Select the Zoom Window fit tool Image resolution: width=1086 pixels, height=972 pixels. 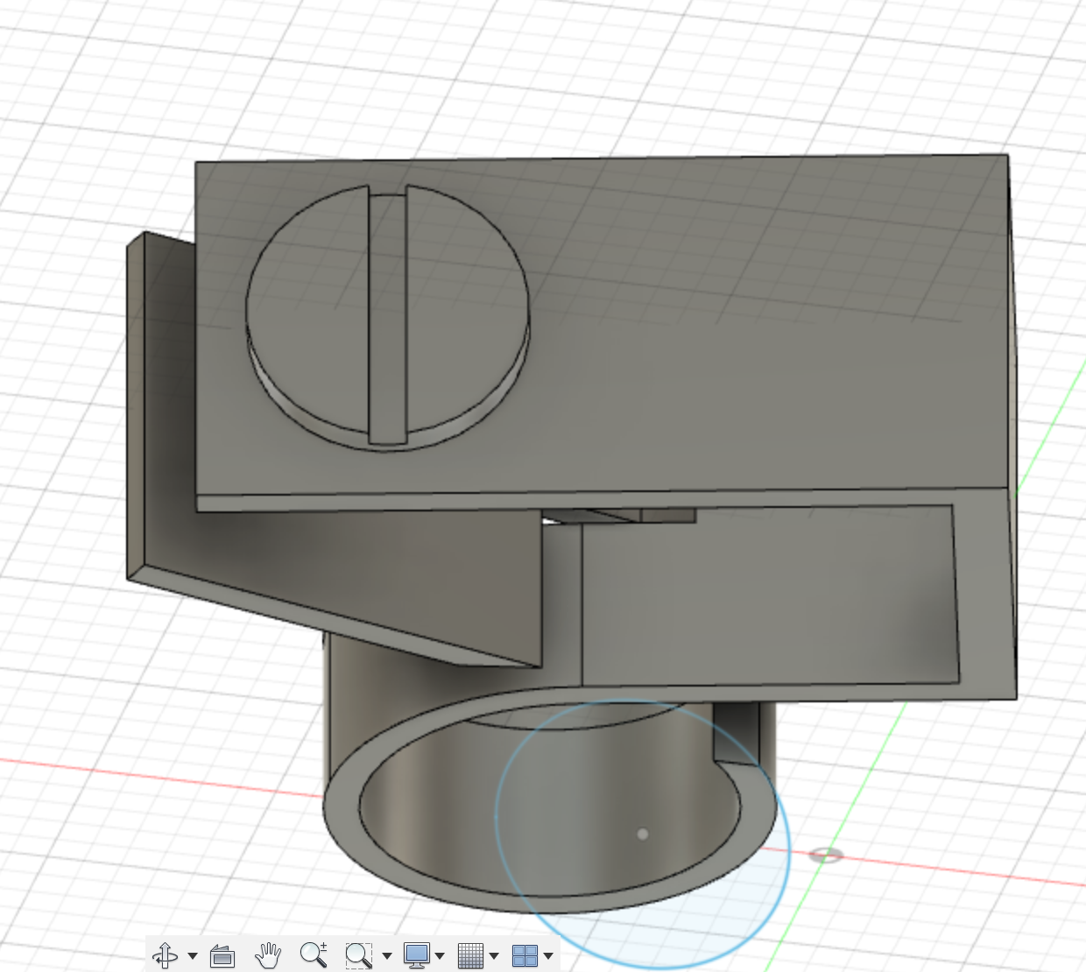[x=359, y=955]
